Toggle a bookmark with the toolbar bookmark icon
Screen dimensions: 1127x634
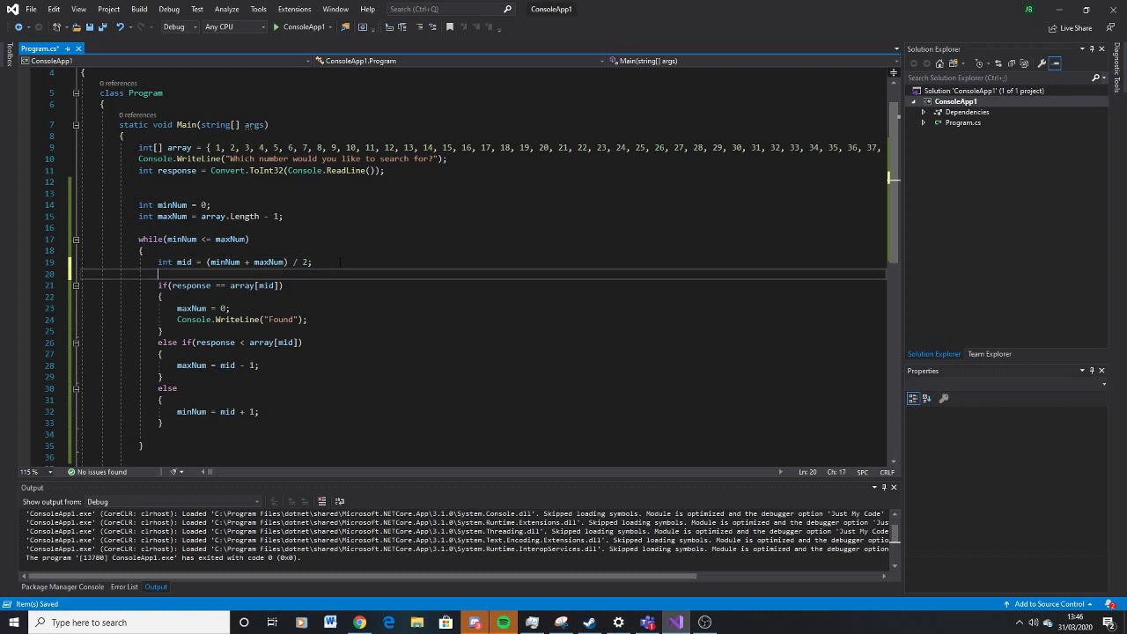click(x=449, y=27)
